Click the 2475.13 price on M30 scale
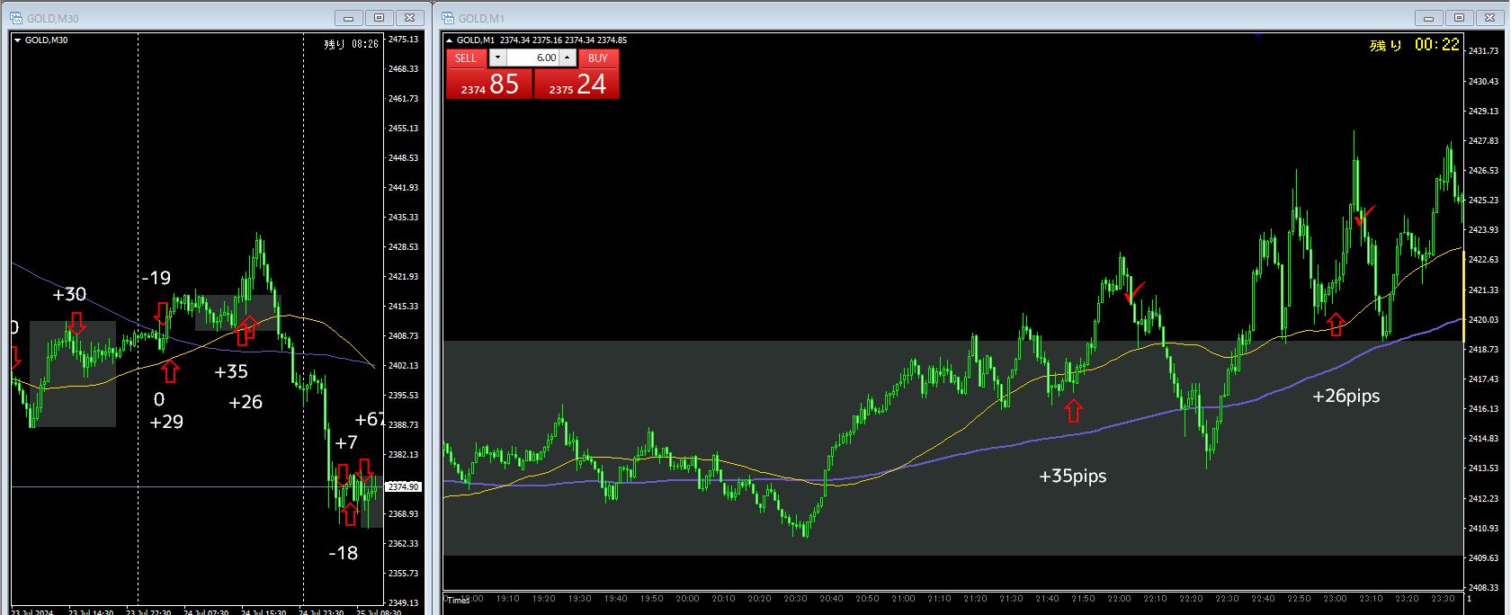This screenshot has width=1511, height=615. coord(403,40)
